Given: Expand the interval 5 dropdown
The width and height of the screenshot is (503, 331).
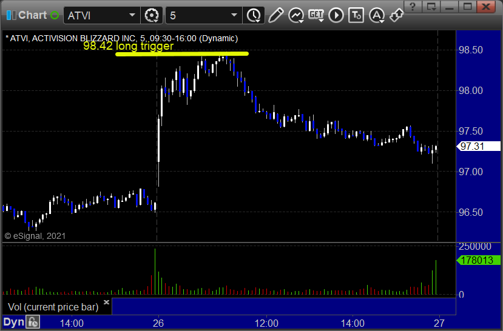Looking at the screenshot, I should pyautogui.click(x=234, y=15).
